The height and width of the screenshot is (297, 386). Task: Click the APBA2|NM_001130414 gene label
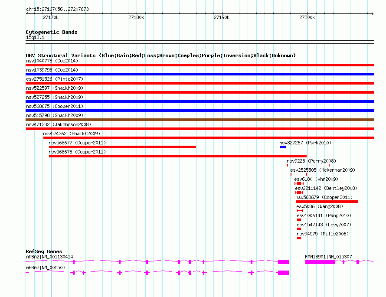coord(49,257)
